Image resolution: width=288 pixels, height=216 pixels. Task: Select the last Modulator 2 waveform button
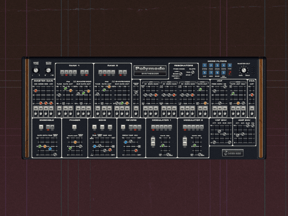pyautogui.click(x=202, y=127)
